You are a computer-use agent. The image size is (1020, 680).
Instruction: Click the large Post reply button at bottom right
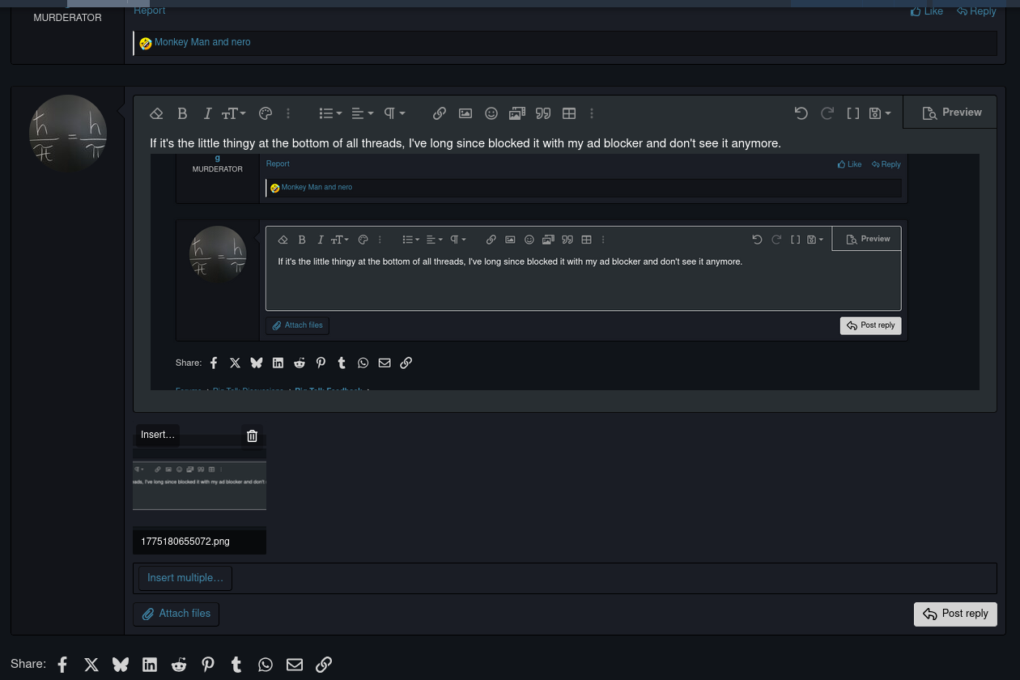pos(955,614)
